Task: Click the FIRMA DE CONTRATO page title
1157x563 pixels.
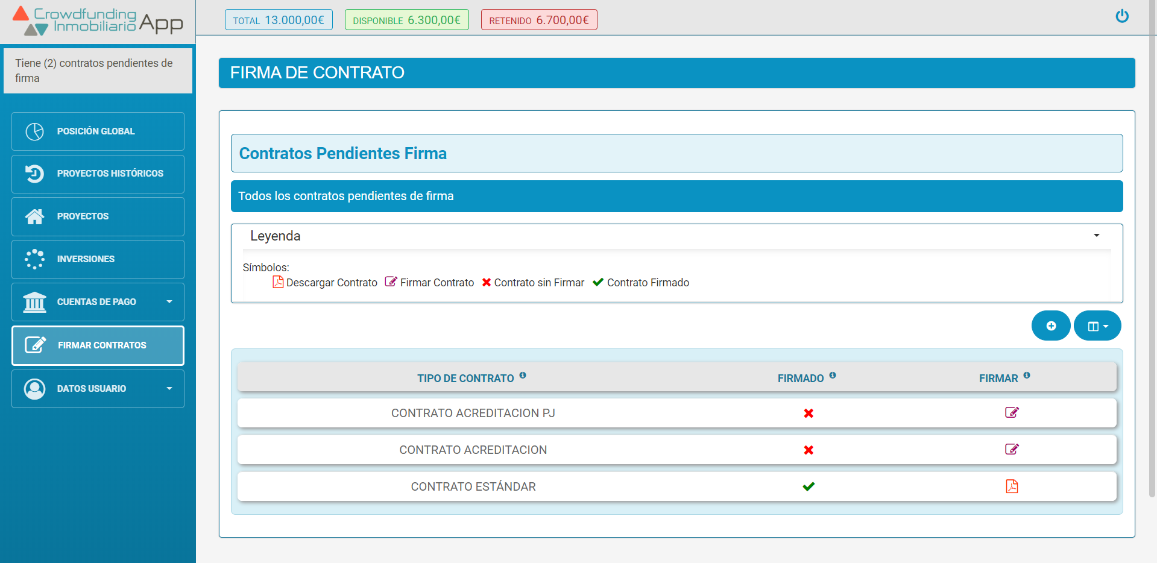Action: tap(317, 73)
